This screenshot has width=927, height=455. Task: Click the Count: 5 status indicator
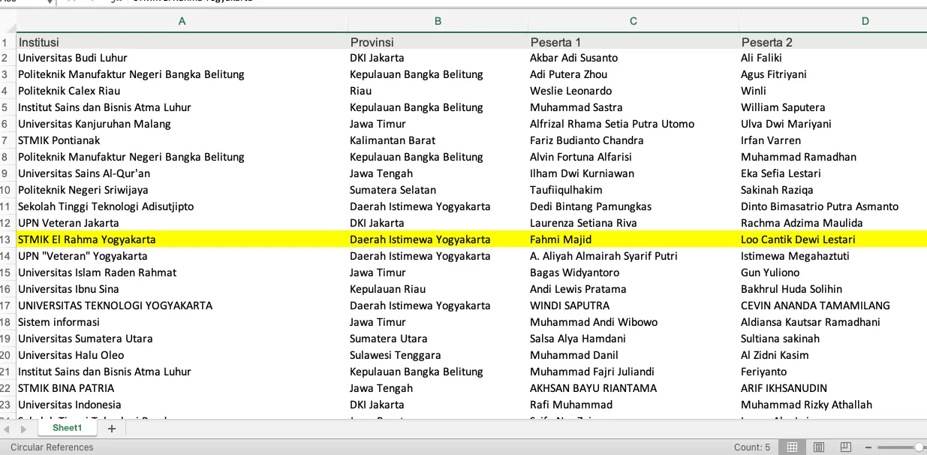[x=751, y=447]
